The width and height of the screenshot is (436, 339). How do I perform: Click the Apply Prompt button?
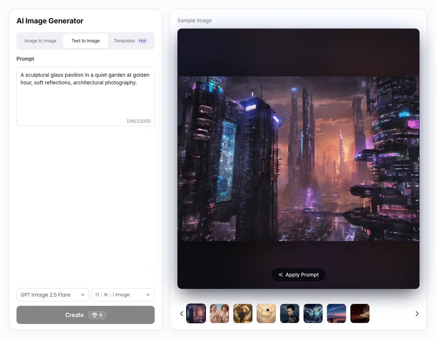click(x=298, y=275)
